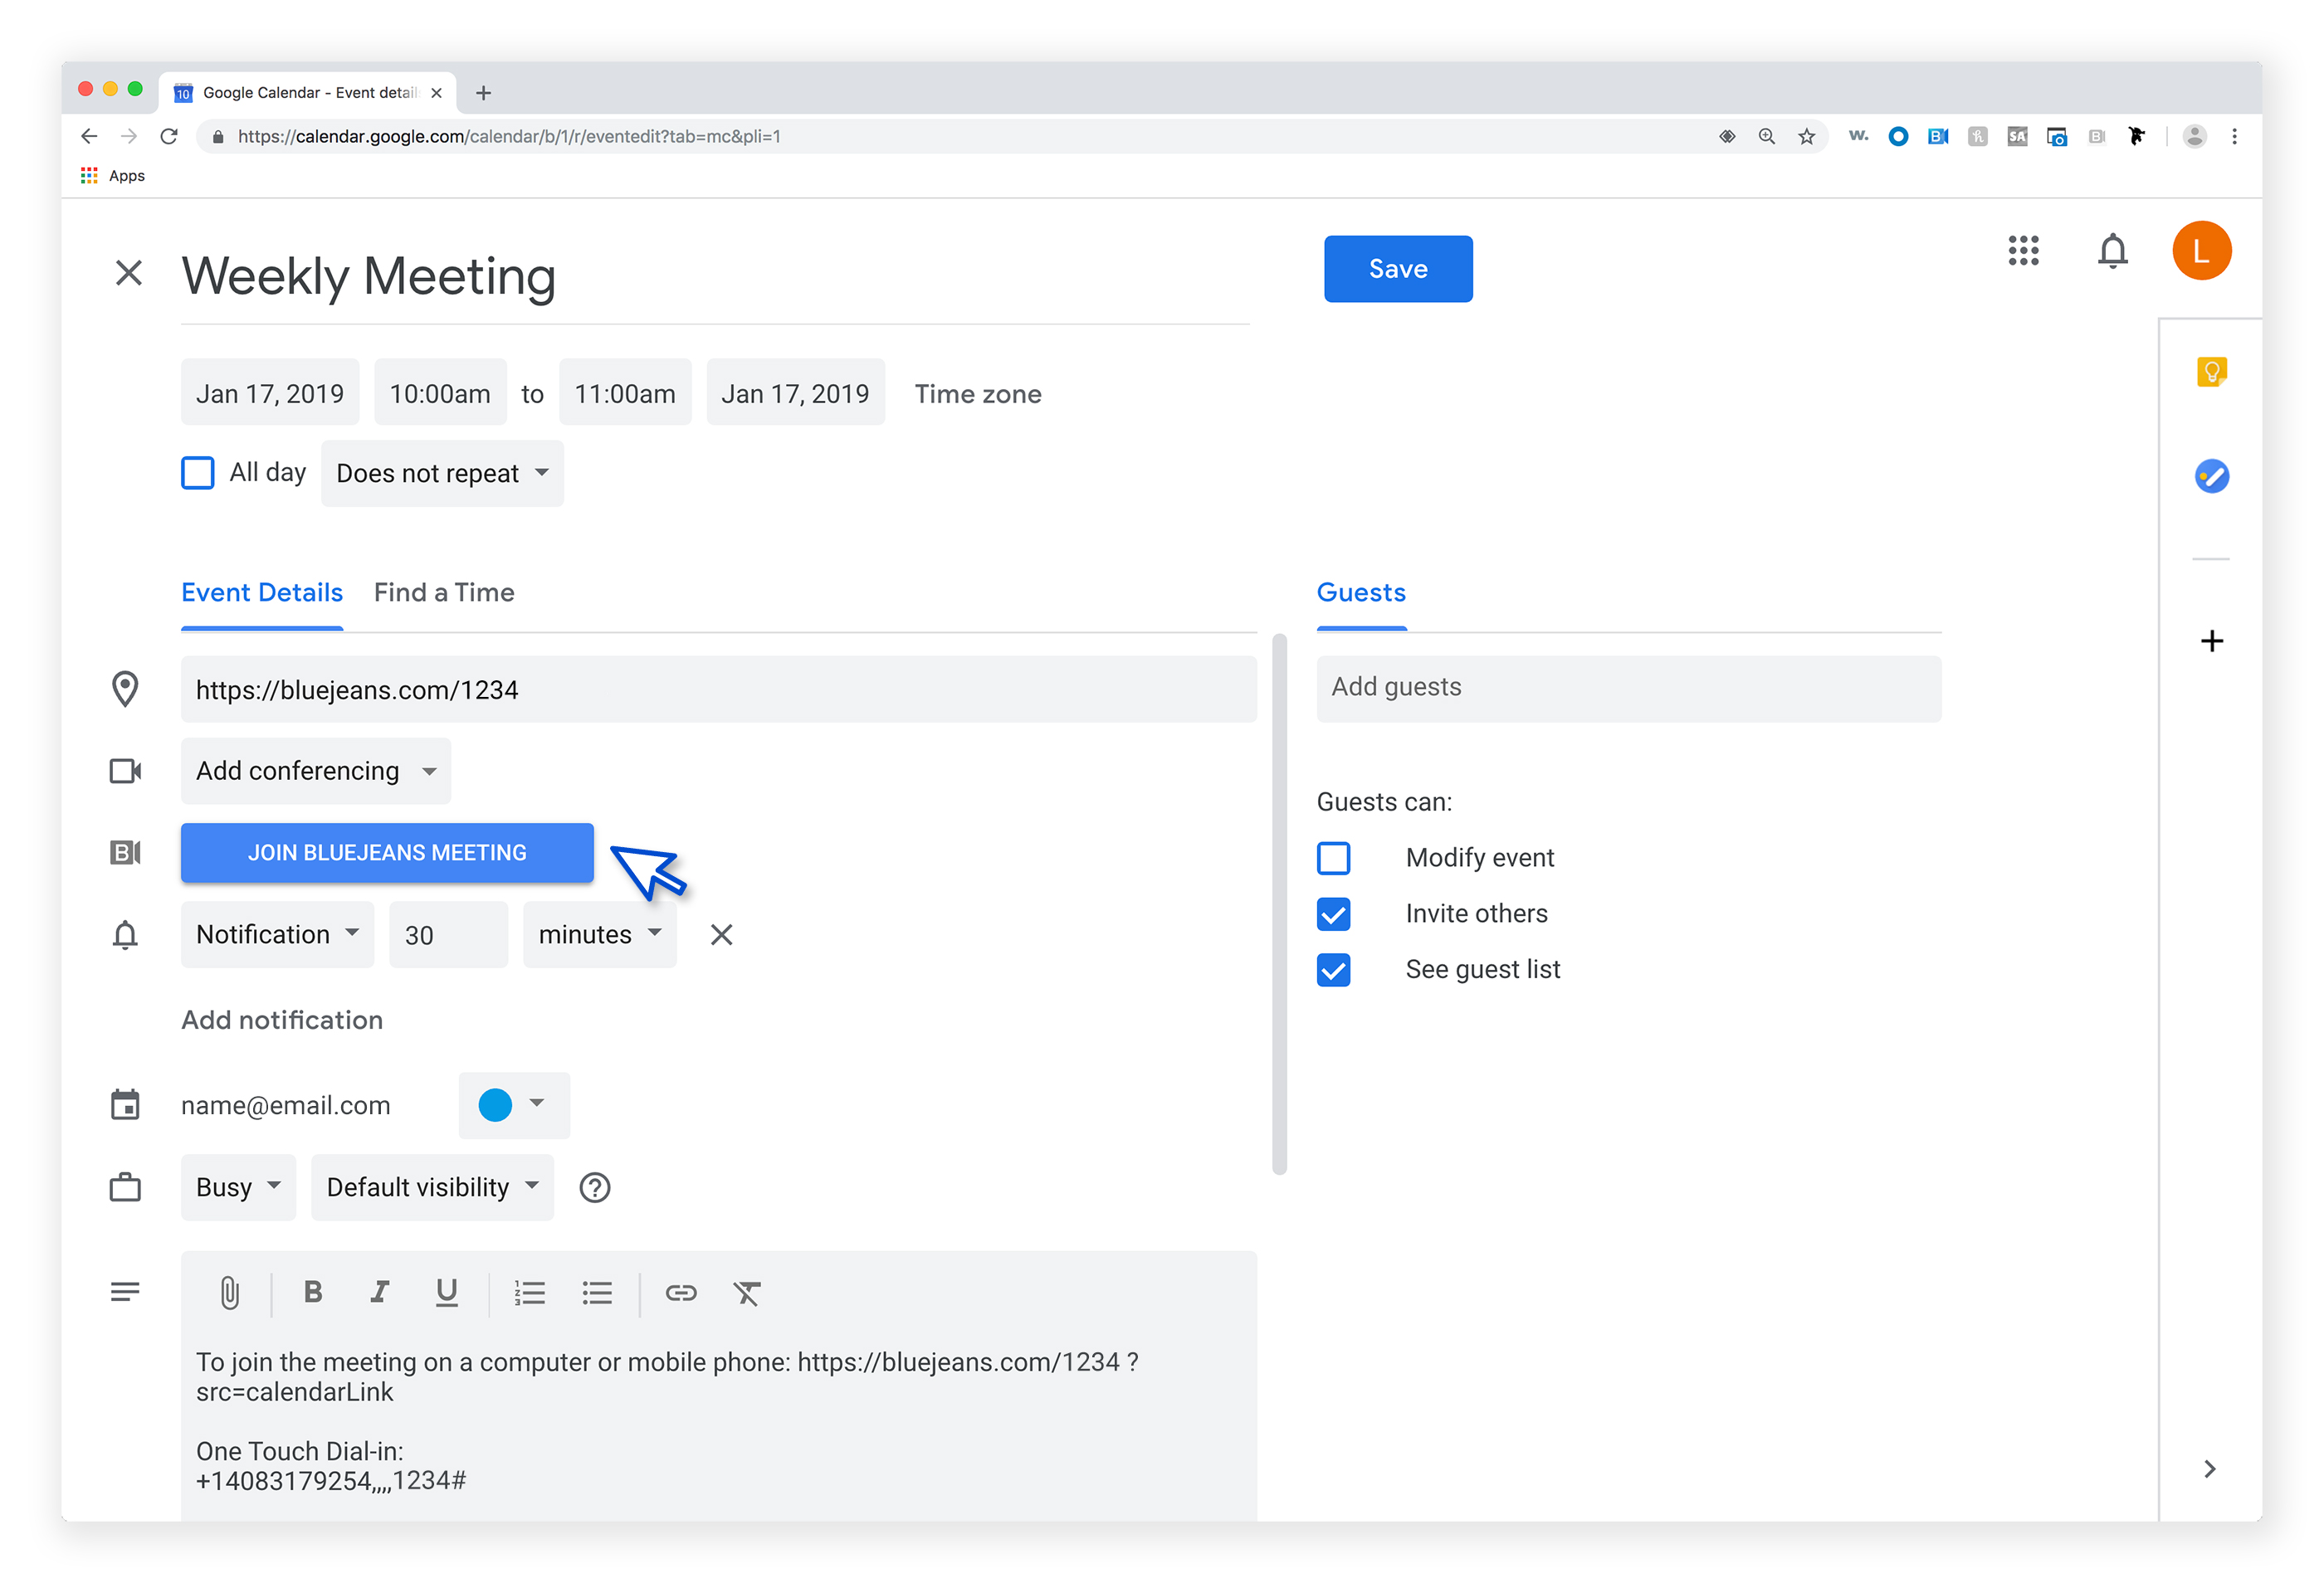Select the start date Jan 17, 2019
Screen dimensions: 2324x1583
(270, 392)
